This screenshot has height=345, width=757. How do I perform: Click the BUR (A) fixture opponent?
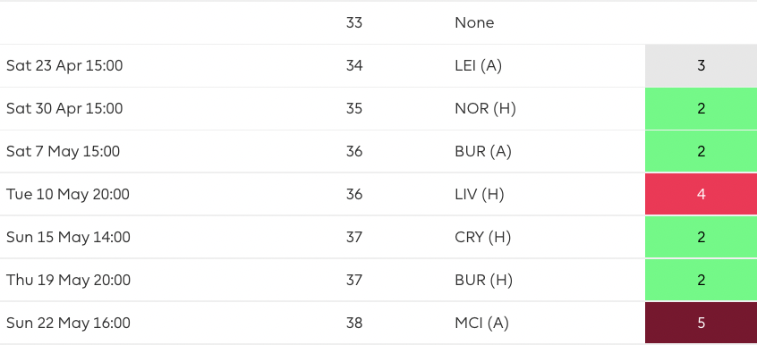(x=483, y=152)
